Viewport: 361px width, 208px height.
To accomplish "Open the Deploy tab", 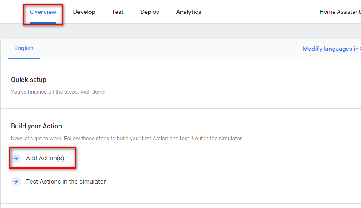I will 150,12.
